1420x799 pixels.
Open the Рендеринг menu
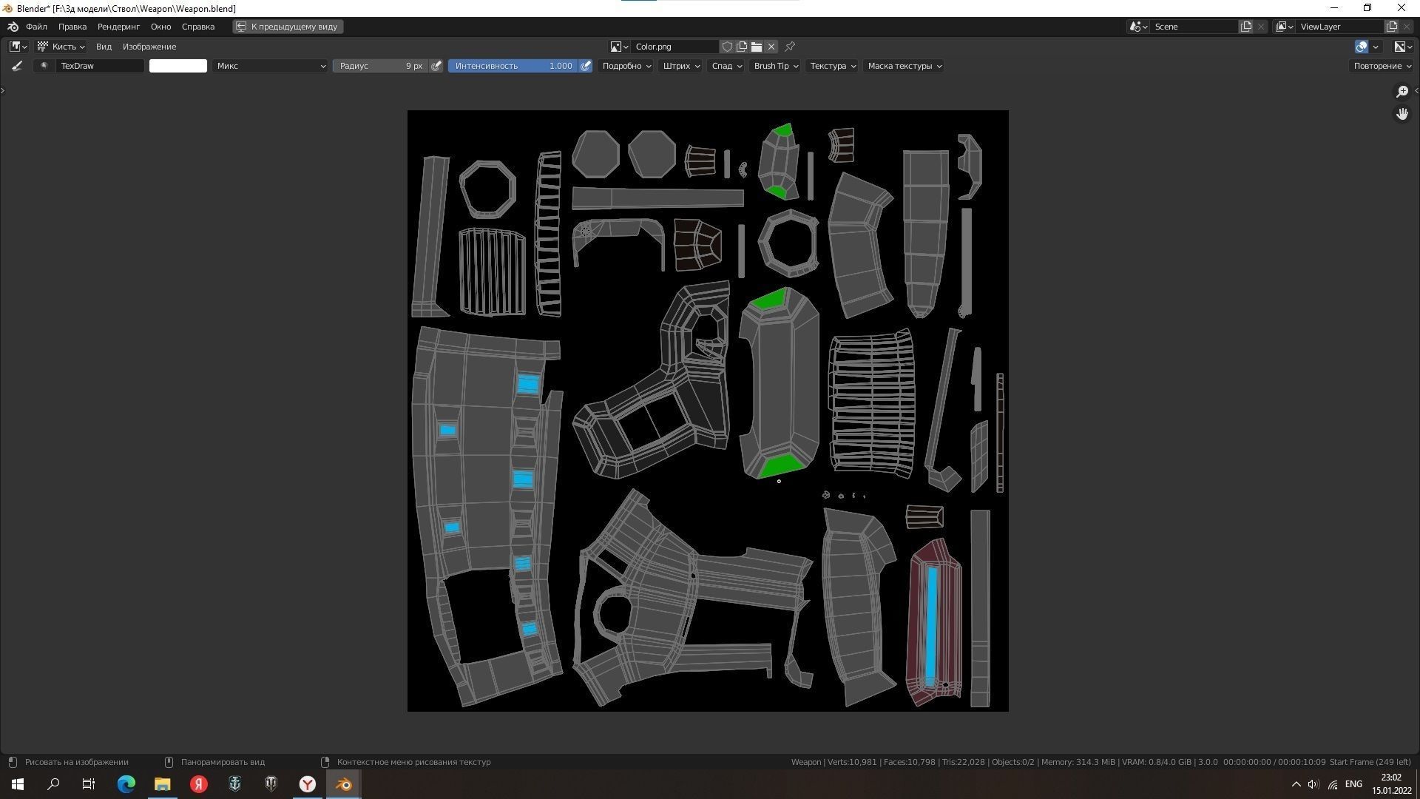118,27
